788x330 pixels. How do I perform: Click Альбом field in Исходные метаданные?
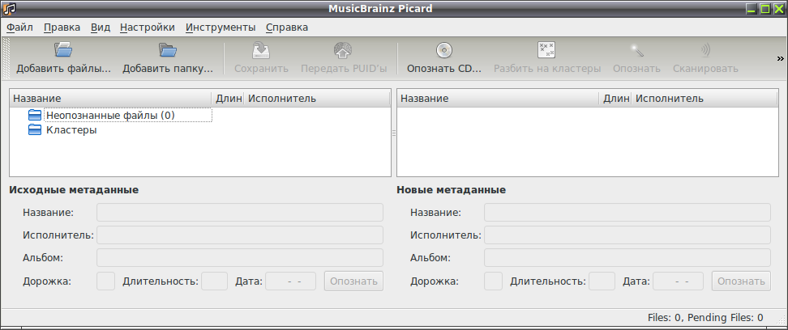pyautogui.click(x=240, y=258)
